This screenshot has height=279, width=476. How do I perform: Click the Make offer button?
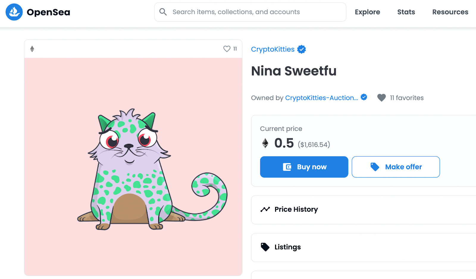pos(396,167)
